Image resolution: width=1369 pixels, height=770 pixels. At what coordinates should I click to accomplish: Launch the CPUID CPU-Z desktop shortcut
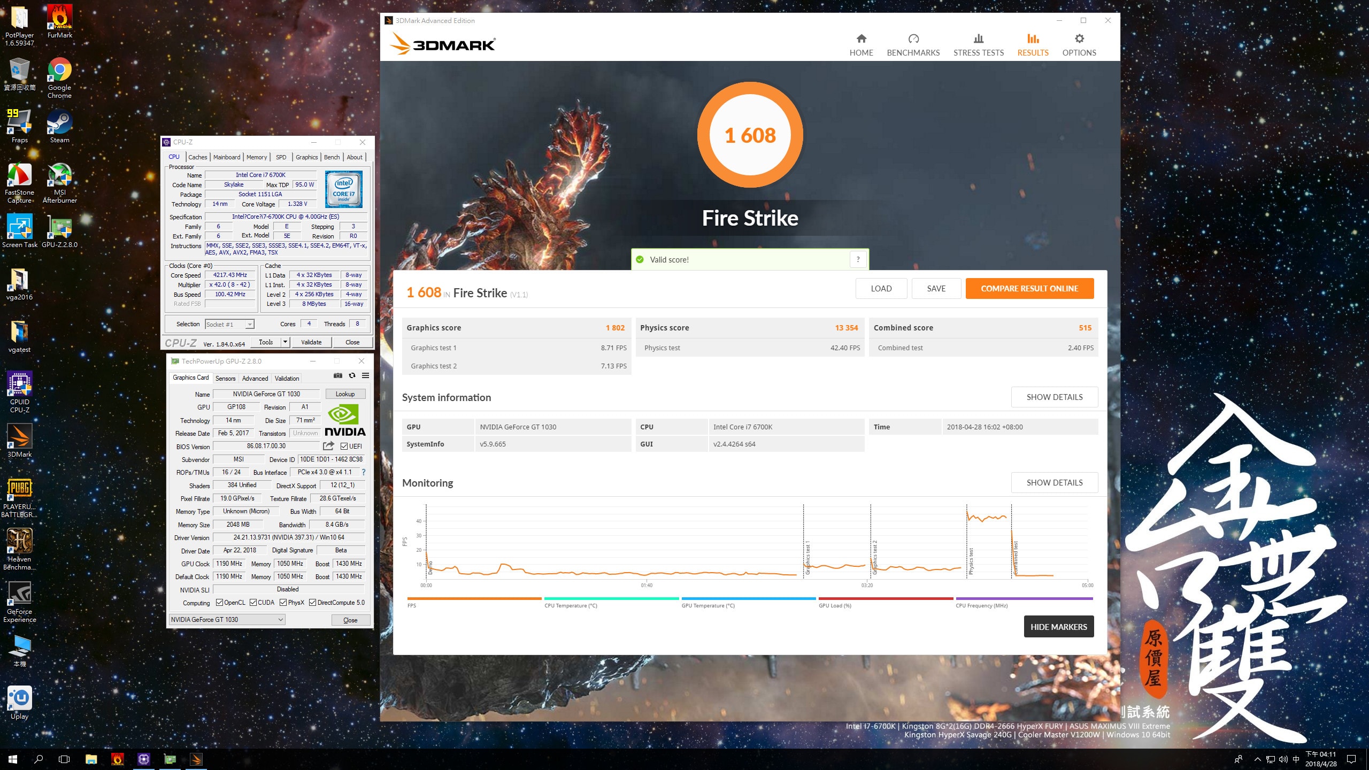point(19,392)
